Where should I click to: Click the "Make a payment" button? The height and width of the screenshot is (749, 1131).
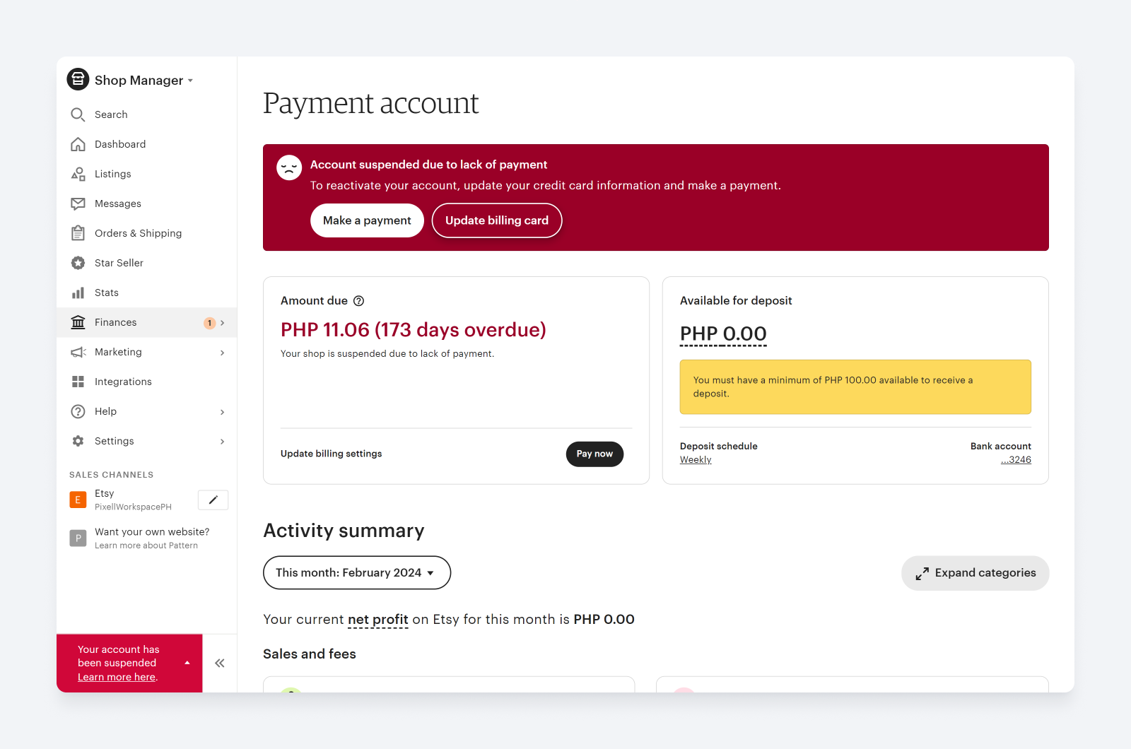pos(367,220)
